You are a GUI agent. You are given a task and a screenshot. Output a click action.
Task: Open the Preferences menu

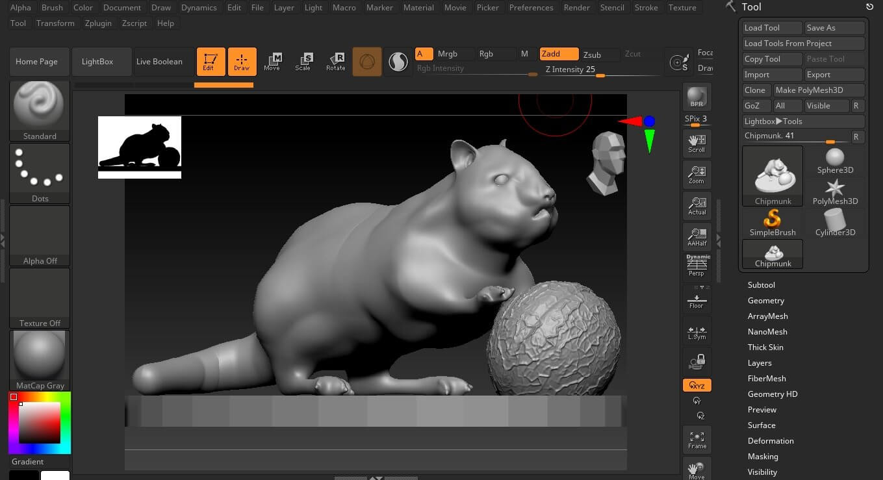pyautogui.click(x=531, y=8)
